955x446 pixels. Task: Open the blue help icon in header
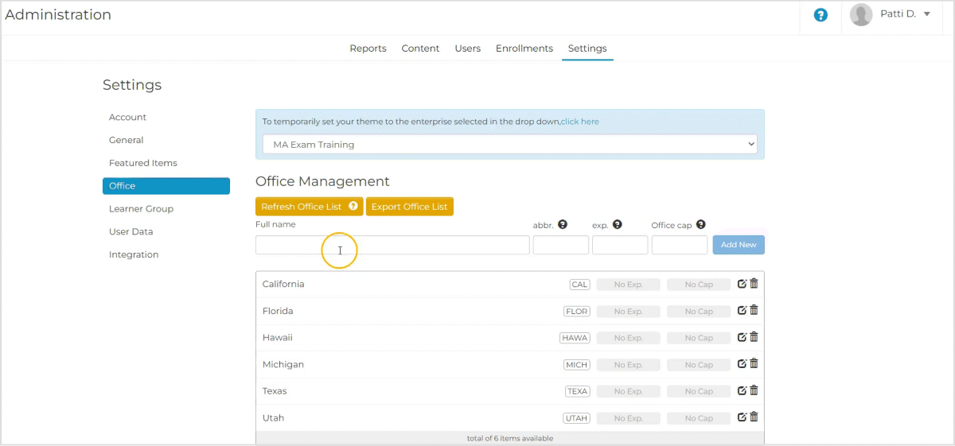(821, 15)
